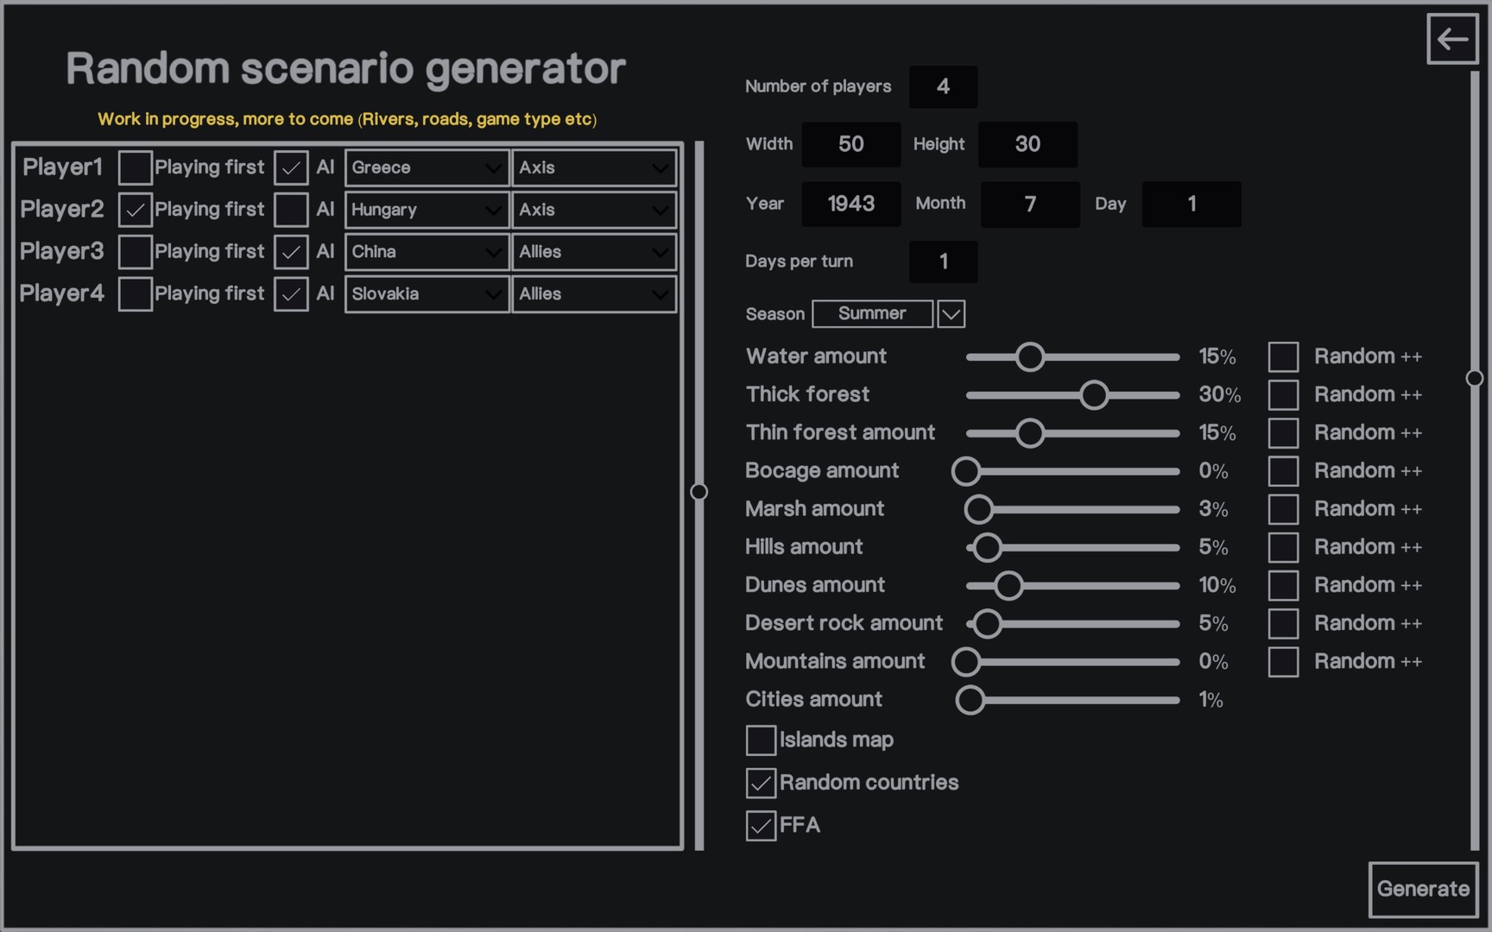
Task: Click the back arrow icon
Action: point(1452,39)
